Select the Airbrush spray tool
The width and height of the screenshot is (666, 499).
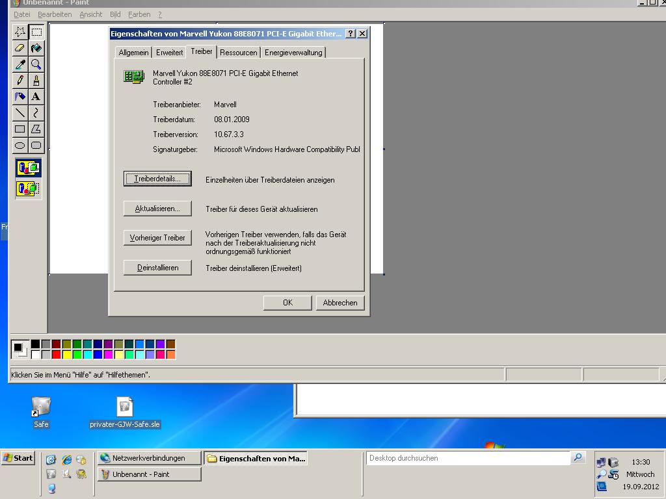(20, 97)
